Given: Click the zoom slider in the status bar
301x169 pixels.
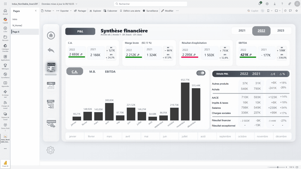Looking at the screenshot, I should click(278, 167).
